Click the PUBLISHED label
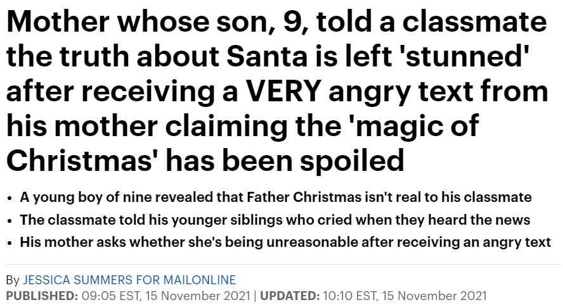Screen dimensions: 563x307 pyautogui.click(x=42, y=296)
